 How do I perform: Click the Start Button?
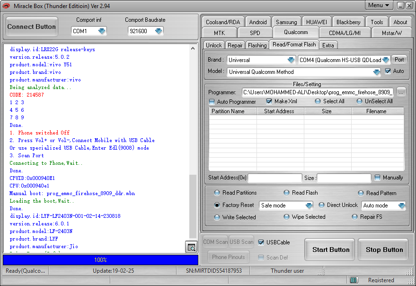pyautogui.click(x=330, y=250)
